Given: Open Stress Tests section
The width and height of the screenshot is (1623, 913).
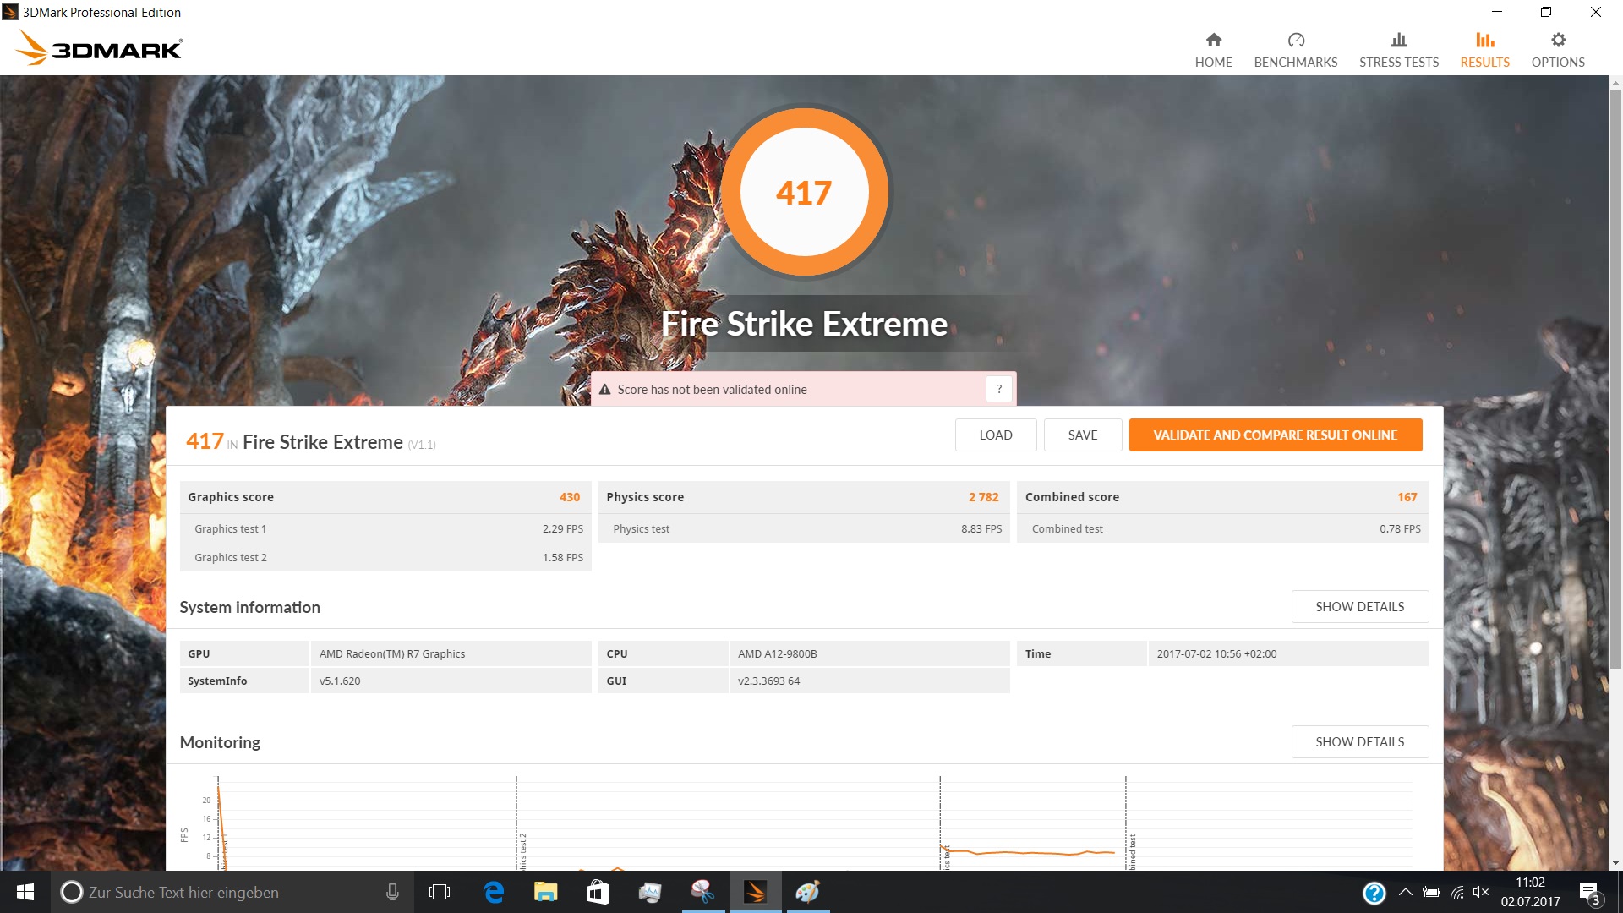Looking at the screenshot, I should 1398,51.
